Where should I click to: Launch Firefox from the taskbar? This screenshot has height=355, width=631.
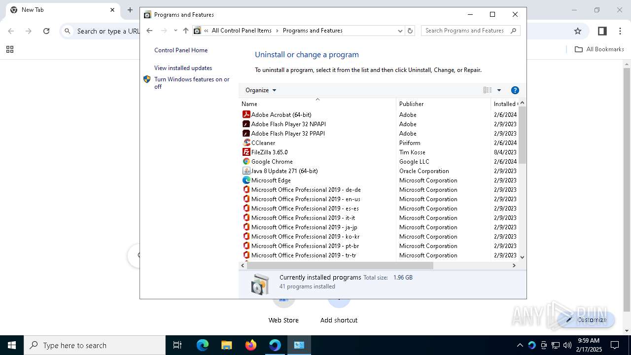click(251, 345)
